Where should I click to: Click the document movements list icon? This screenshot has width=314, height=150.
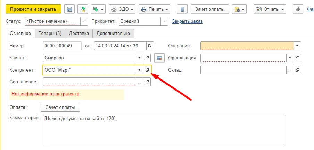183,9
